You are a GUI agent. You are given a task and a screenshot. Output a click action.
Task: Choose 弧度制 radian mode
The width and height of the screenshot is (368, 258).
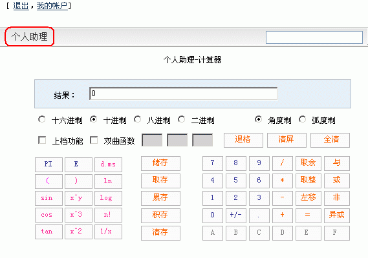click(302, 119)
